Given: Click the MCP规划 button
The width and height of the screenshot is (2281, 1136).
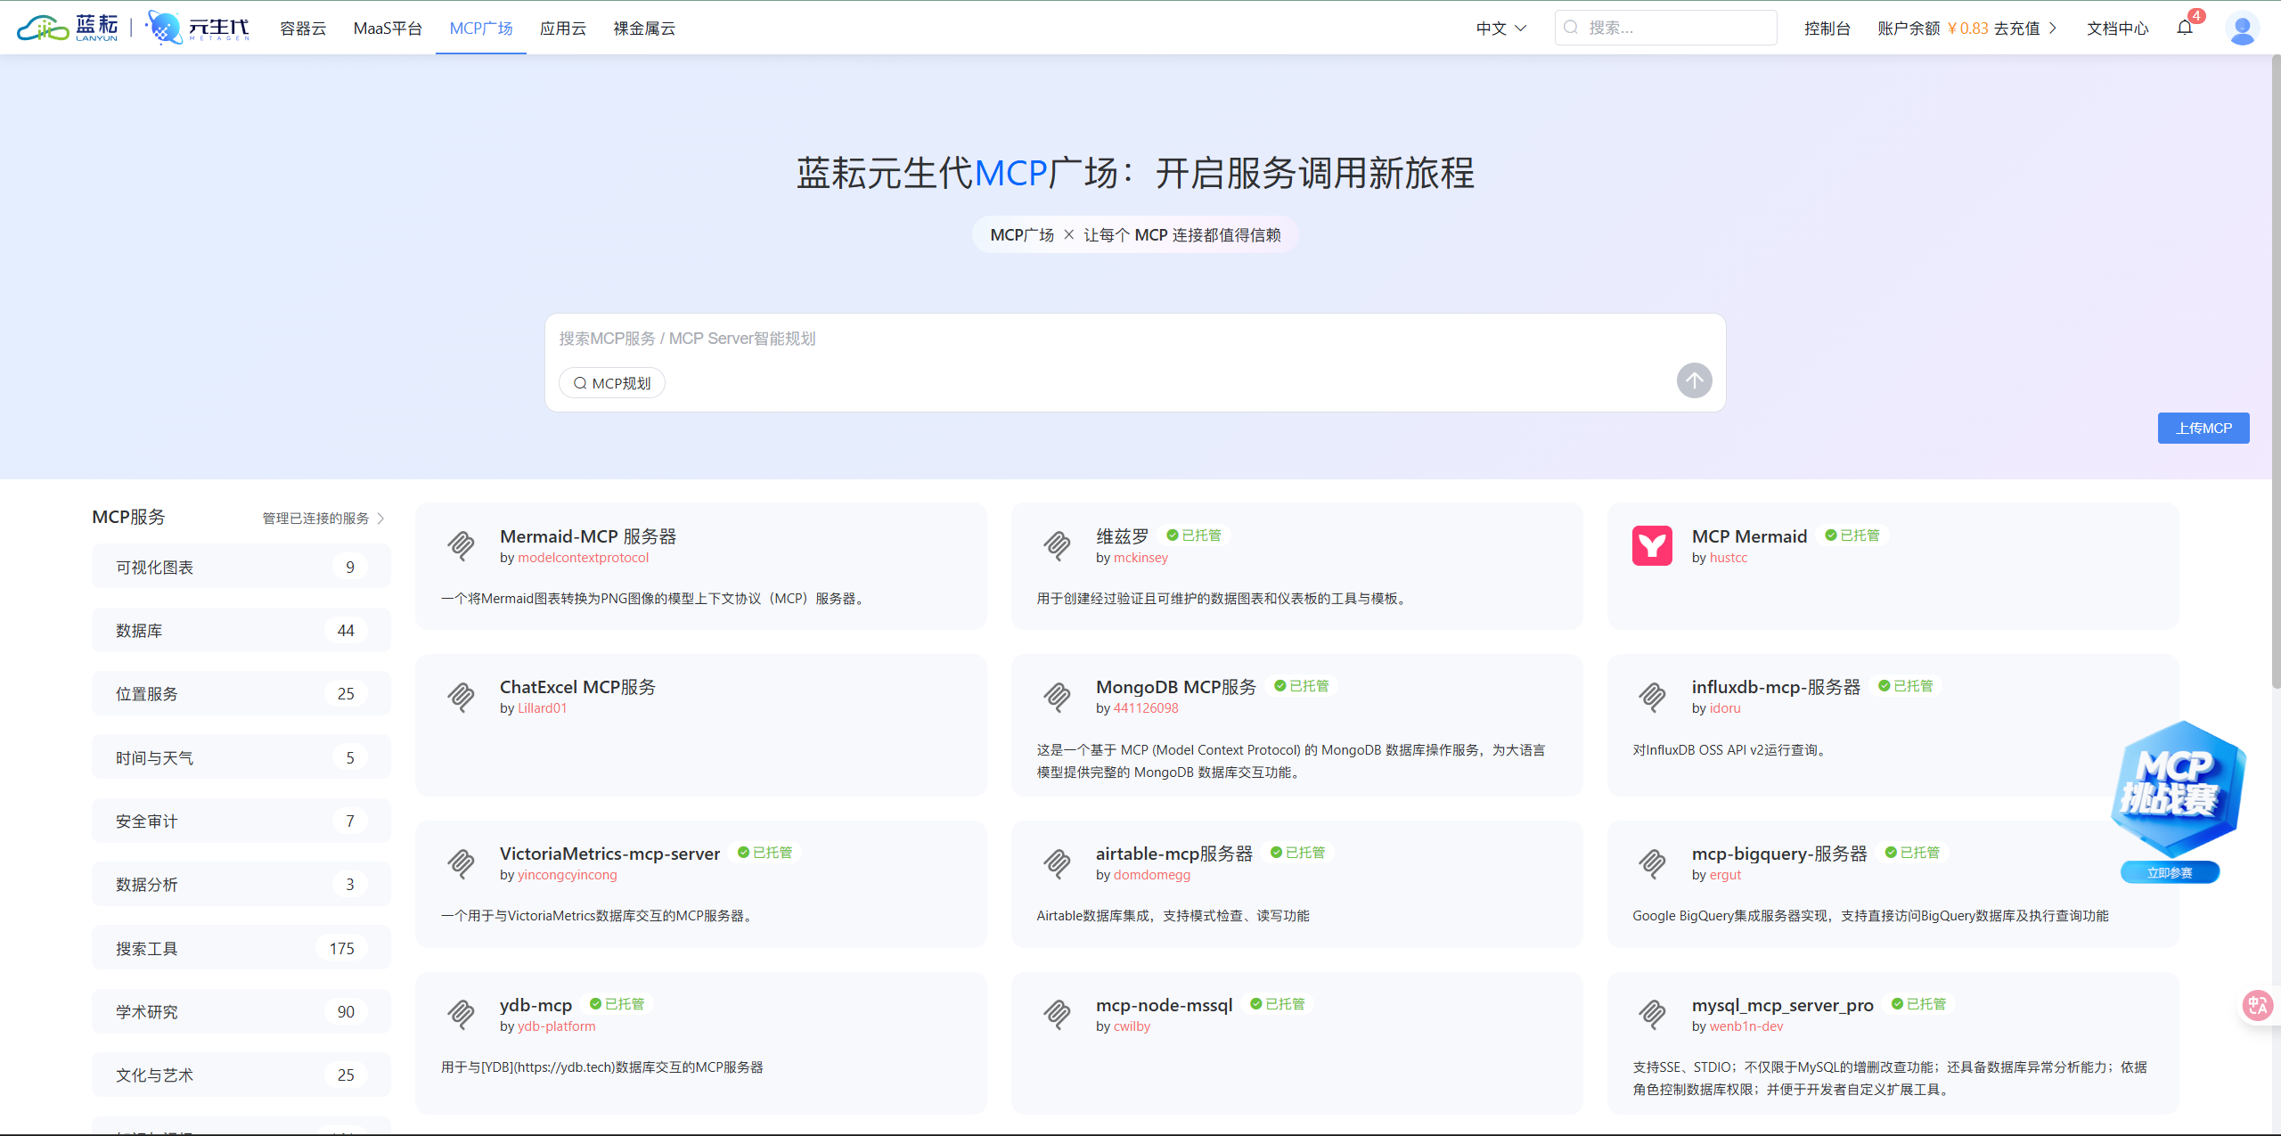Looking at the screenshot, I should 612,383.
